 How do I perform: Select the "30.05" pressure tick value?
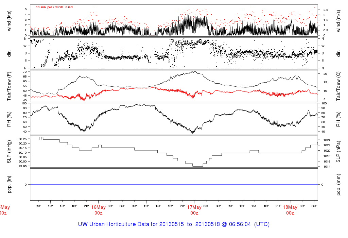[23, 157]
